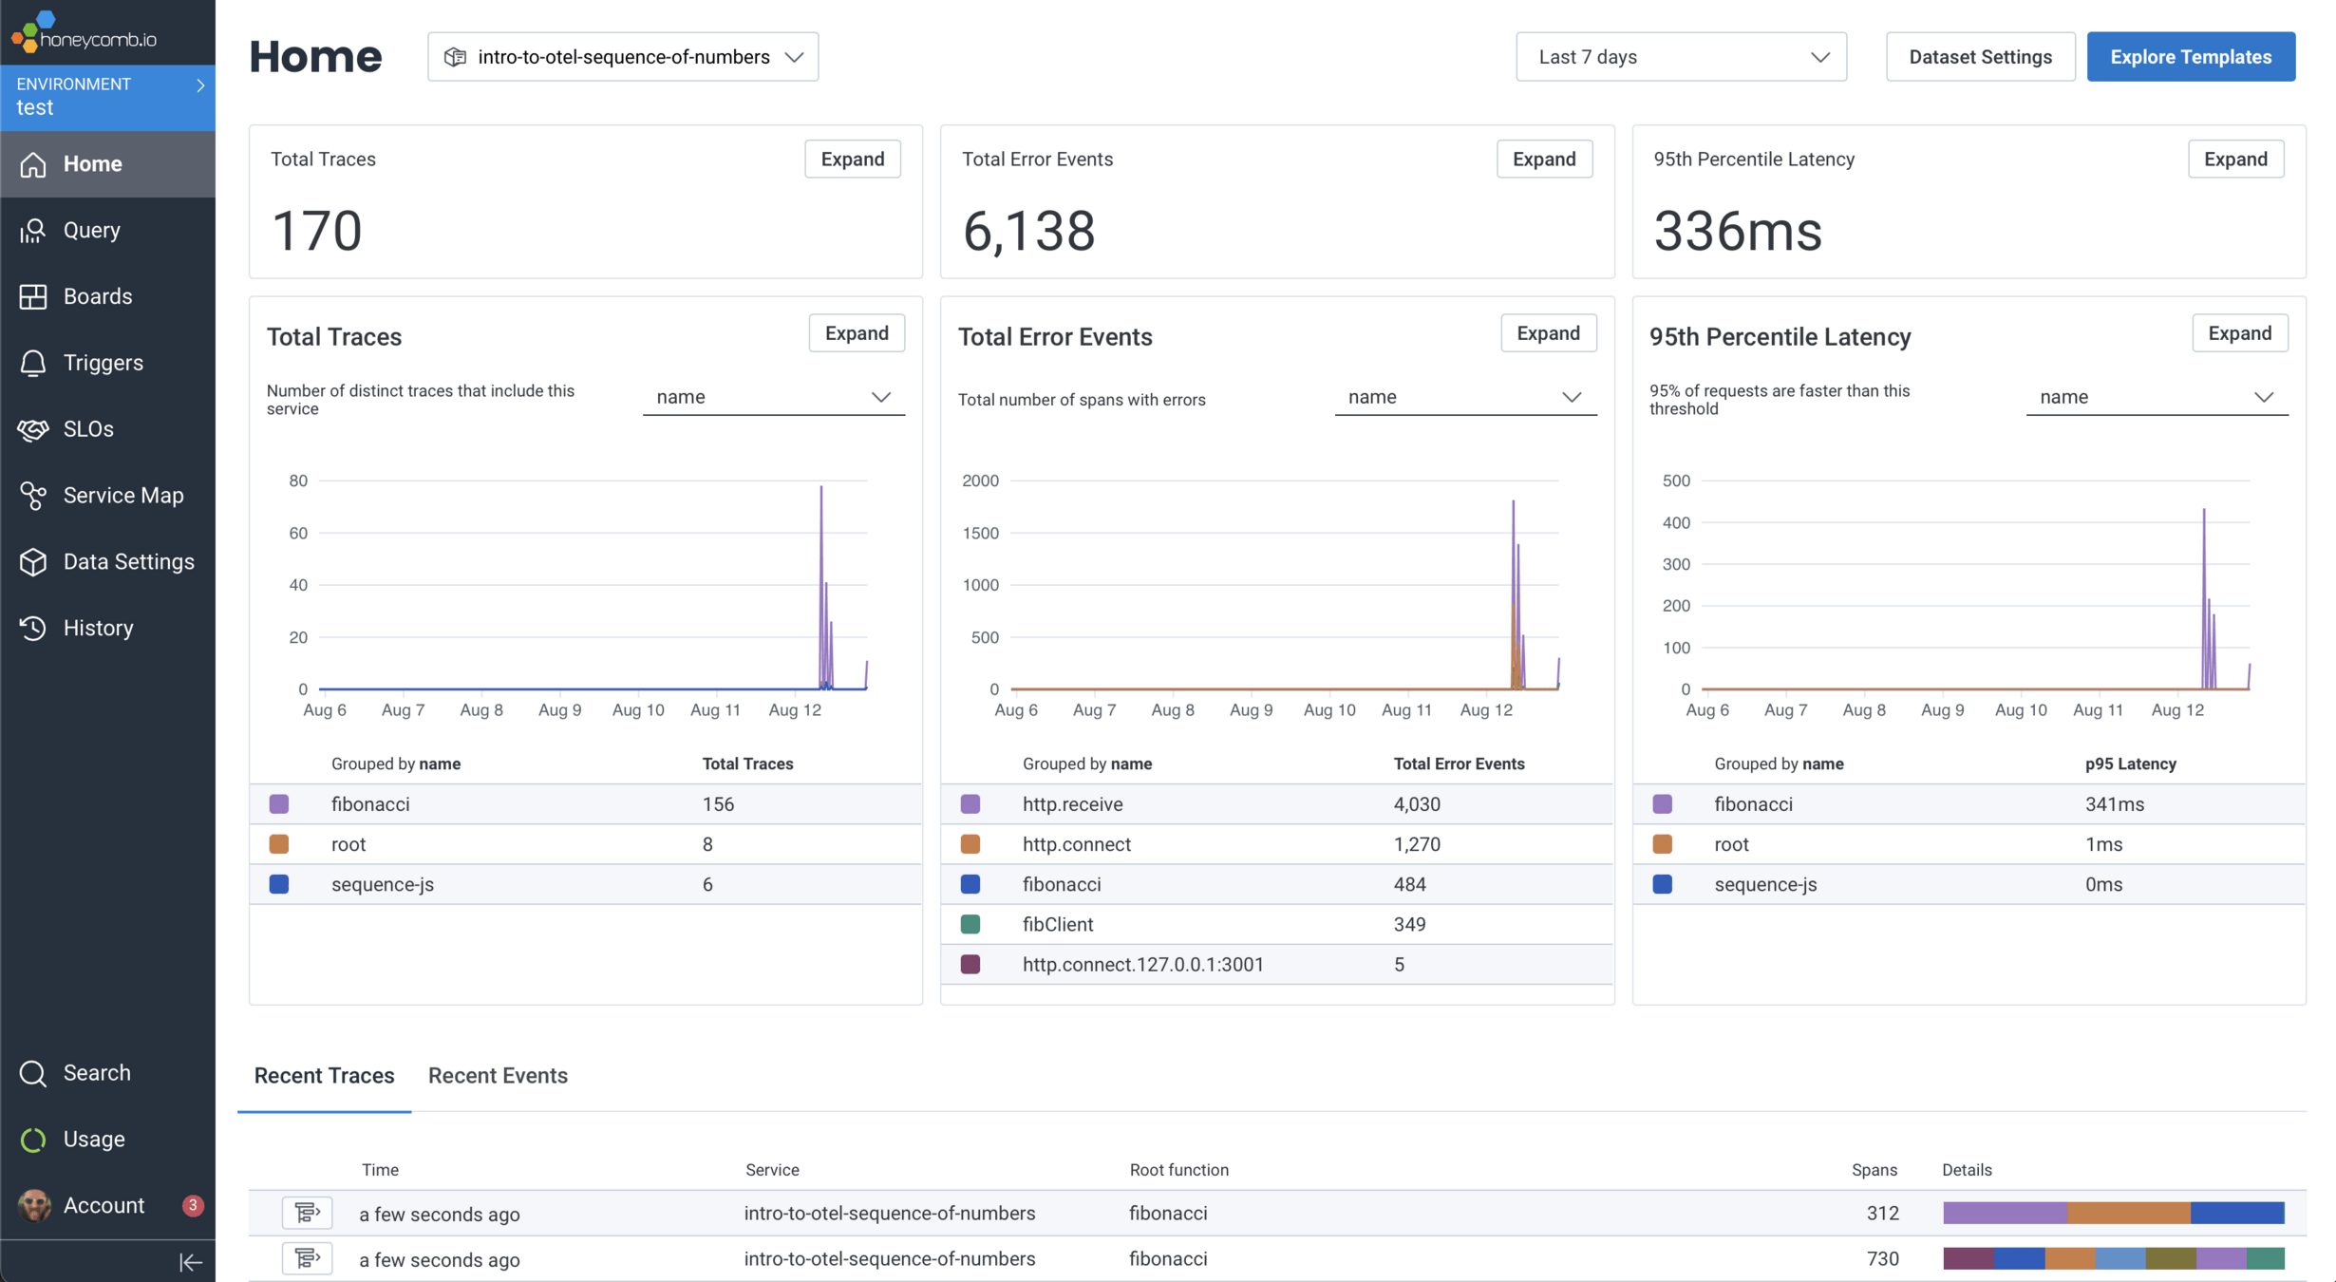The image size is (2336, 1282).
Task: Open the Service Map
Action: [122, 496]
